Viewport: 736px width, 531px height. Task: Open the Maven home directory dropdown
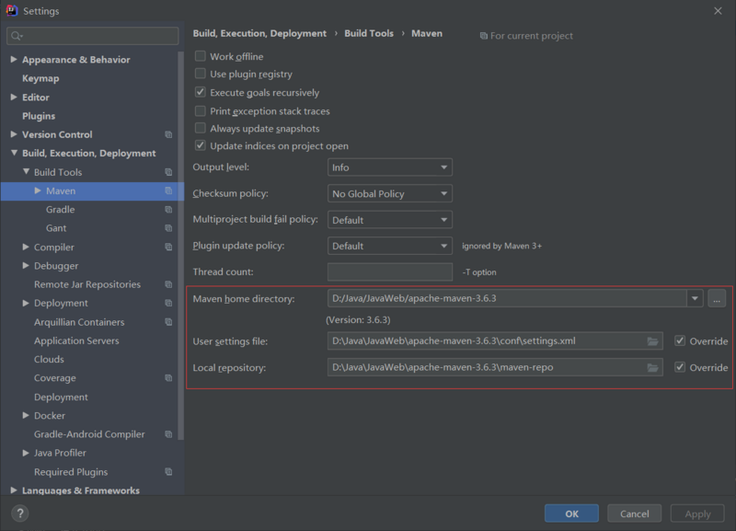pyautogui.click(x=694, y=298)
